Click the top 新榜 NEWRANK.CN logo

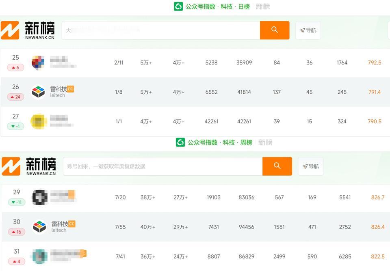28,30
